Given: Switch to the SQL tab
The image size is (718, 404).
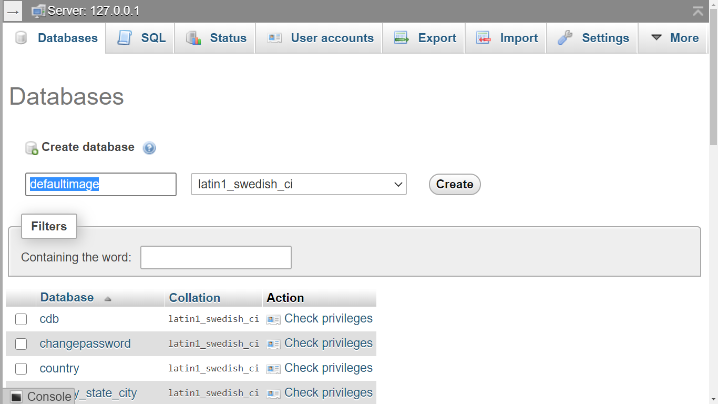Looking at the screenshot, I should click(141, 38).
